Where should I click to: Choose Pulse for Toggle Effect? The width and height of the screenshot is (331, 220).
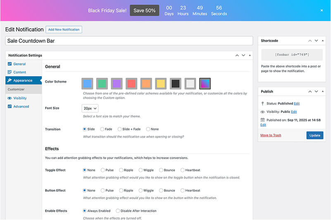pos(102,170)
